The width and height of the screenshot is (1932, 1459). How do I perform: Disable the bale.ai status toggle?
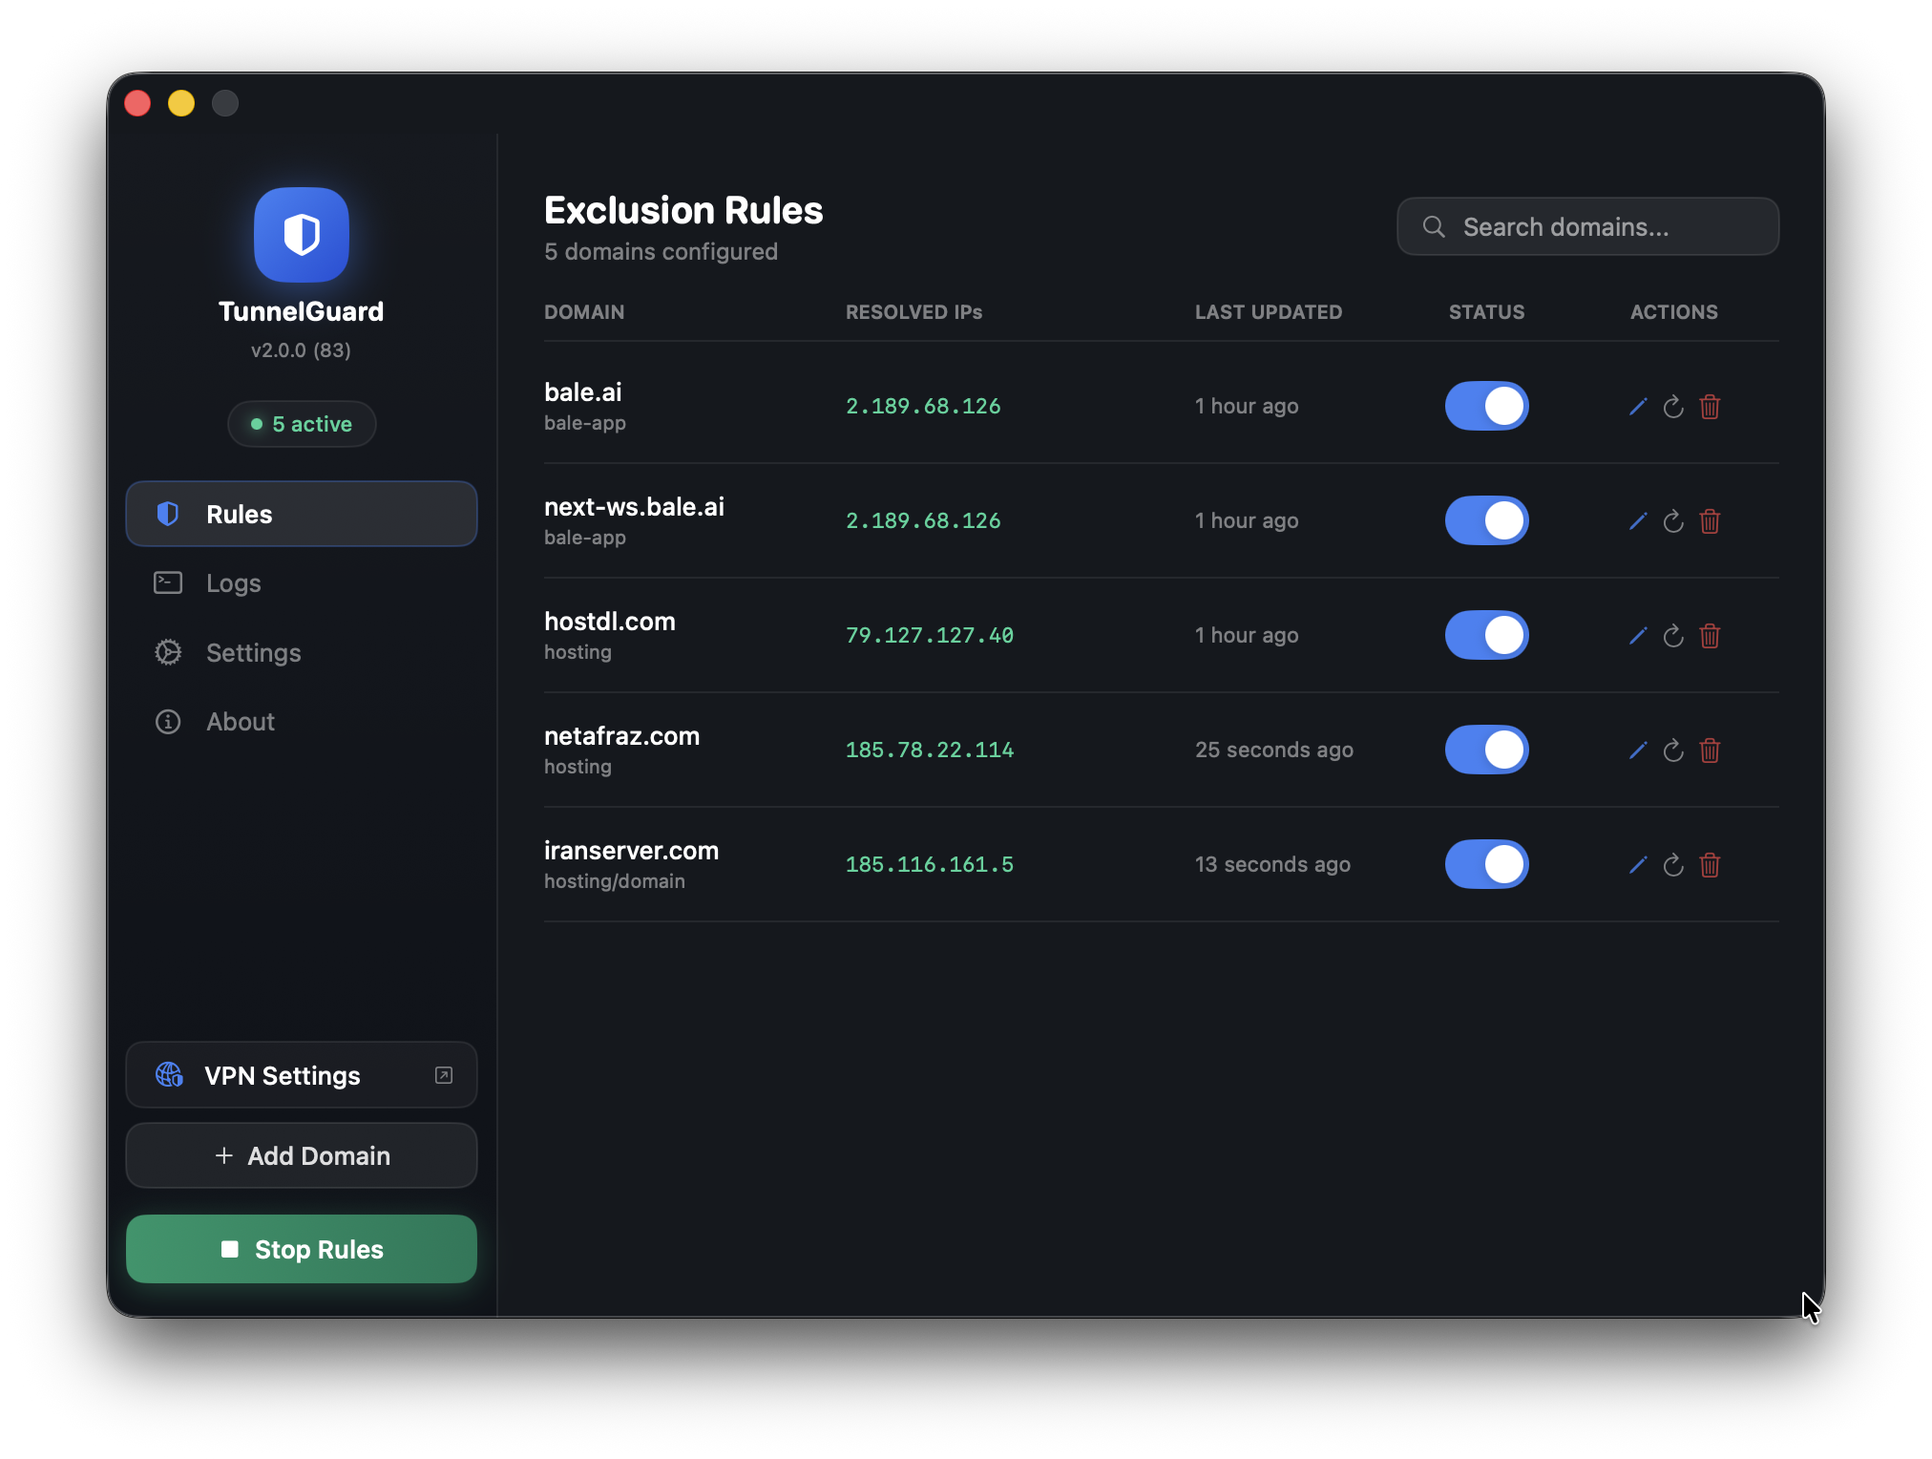[1486, 406]
